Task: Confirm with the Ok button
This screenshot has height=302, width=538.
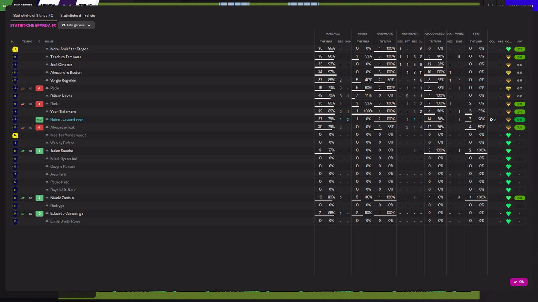Action: tap(519, 282)
